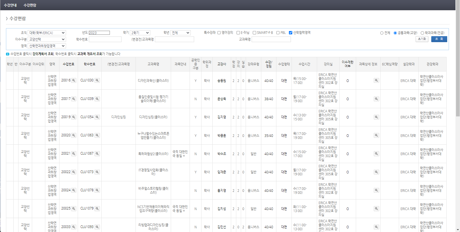460x232 pixels.
Task: Click magnifier icon beside course code CLU1063
Action: [x=97, y=135]
